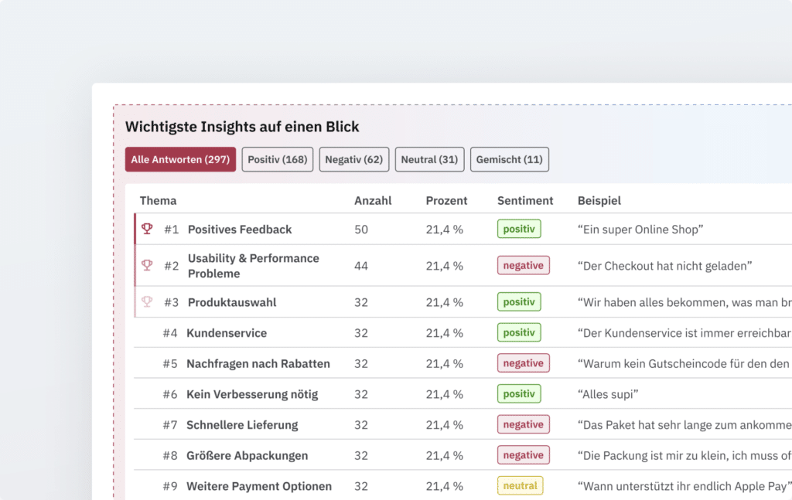Viewport: 792px width, 500px height.
Task: Sort by the Anzahl column header
Action: pyautogui.click(x=373, y=201)
